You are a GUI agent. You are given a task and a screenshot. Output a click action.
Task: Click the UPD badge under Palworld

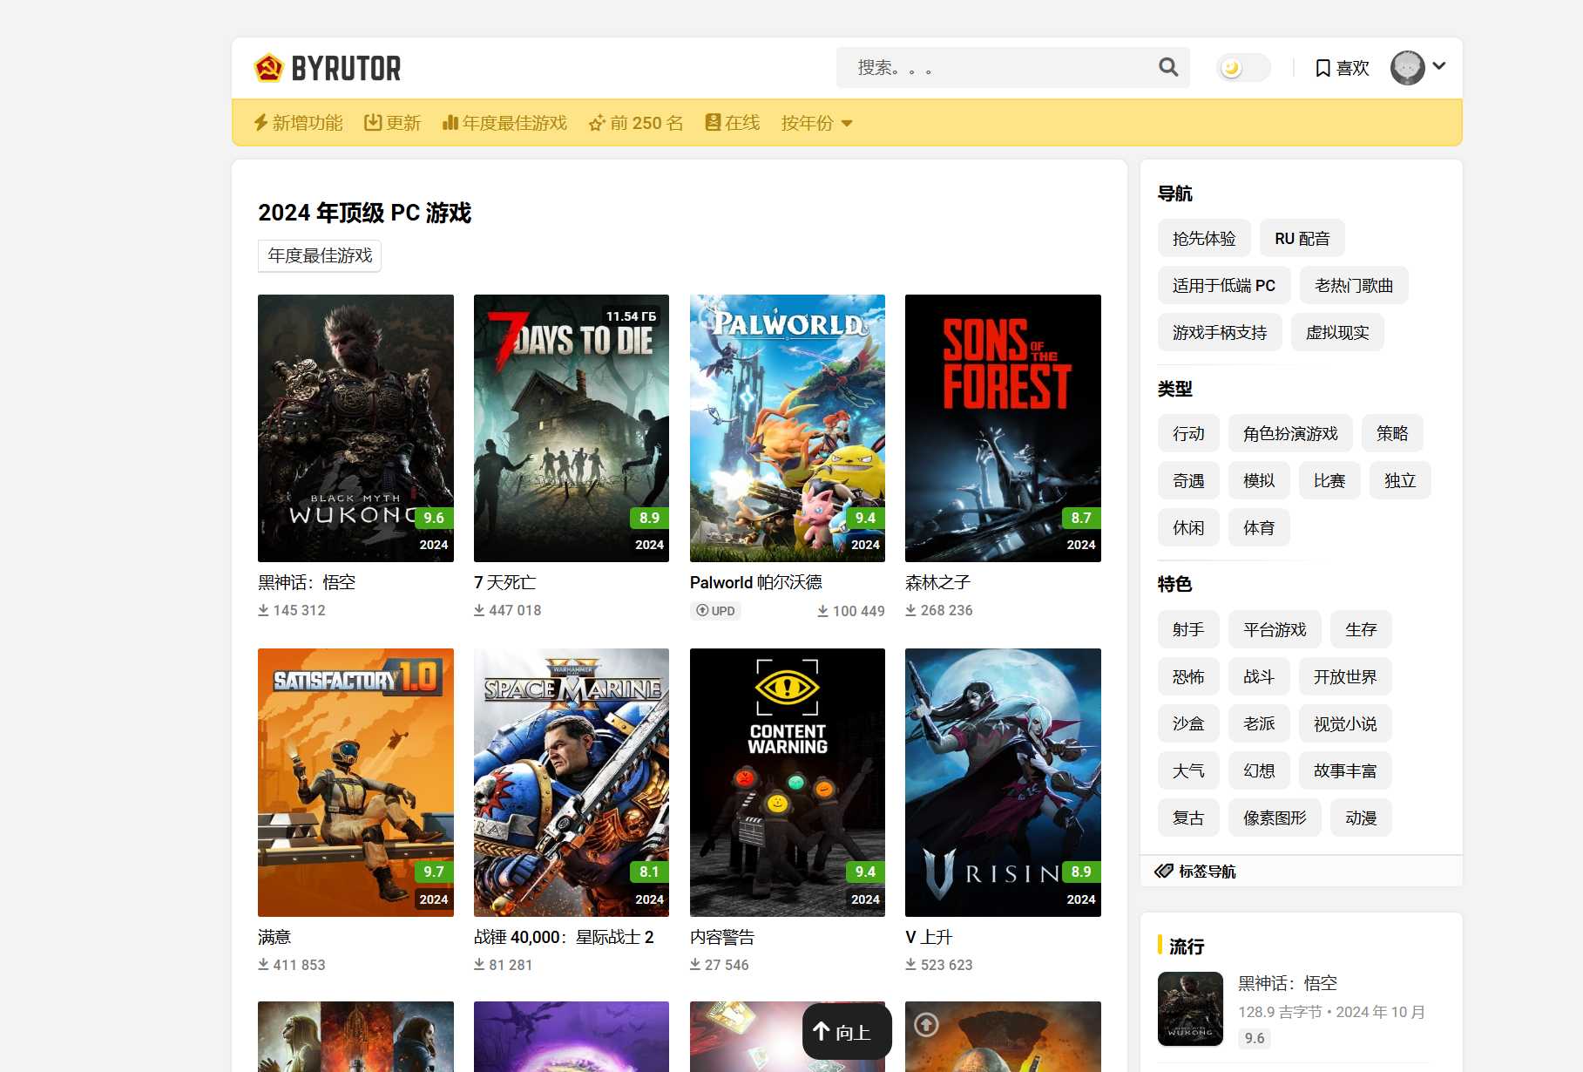click(715, 611)
